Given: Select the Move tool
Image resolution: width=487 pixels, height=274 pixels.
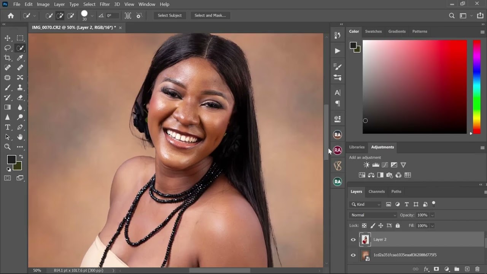Looking at the screenshot, I should pos(8,38).
